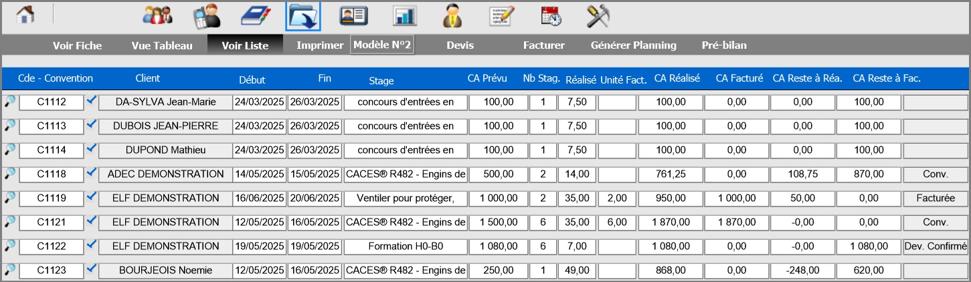Open the people group contacts icon
971x282 pixels.
tap(157, 16)
